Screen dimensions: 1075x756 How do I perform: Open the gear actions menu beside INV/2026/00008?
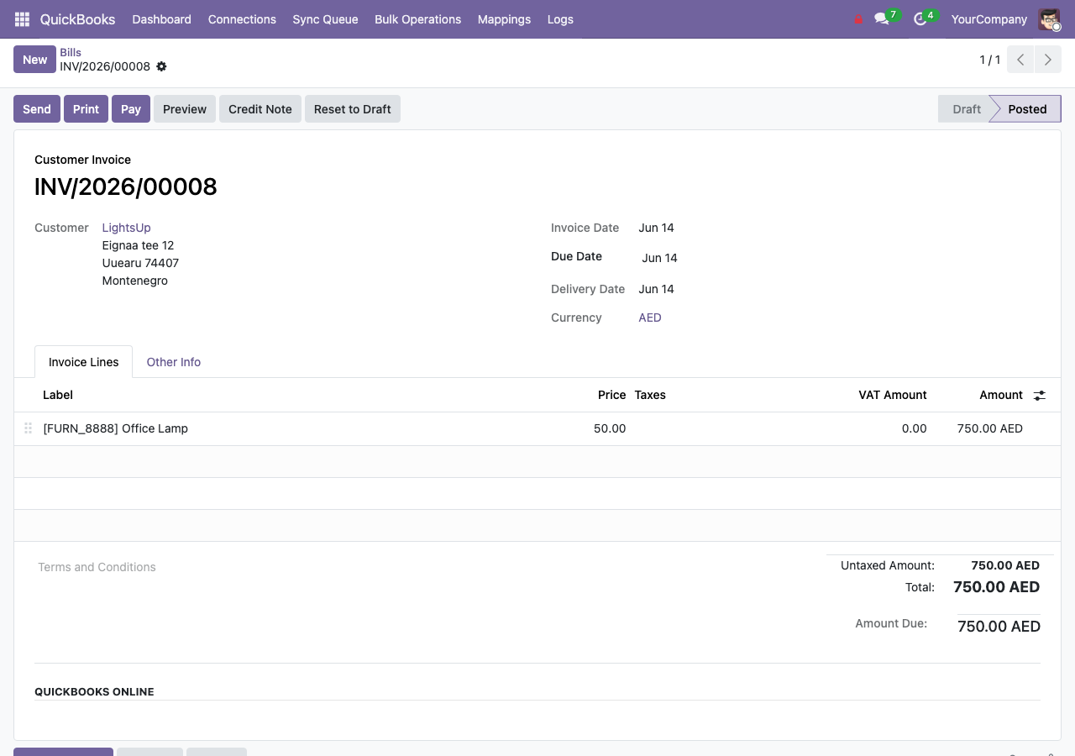(x=161, y=66)
